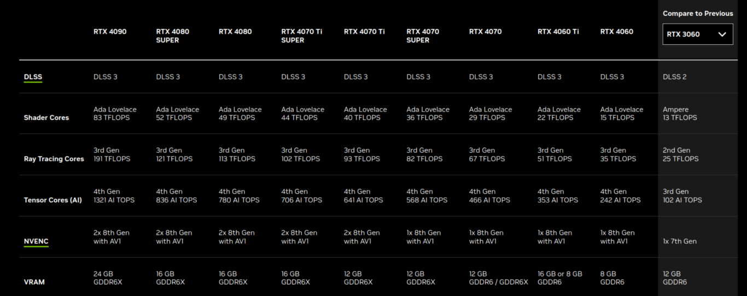Select the RTX 4090 column header
The image size is (747, 296).
coord(110,32)
